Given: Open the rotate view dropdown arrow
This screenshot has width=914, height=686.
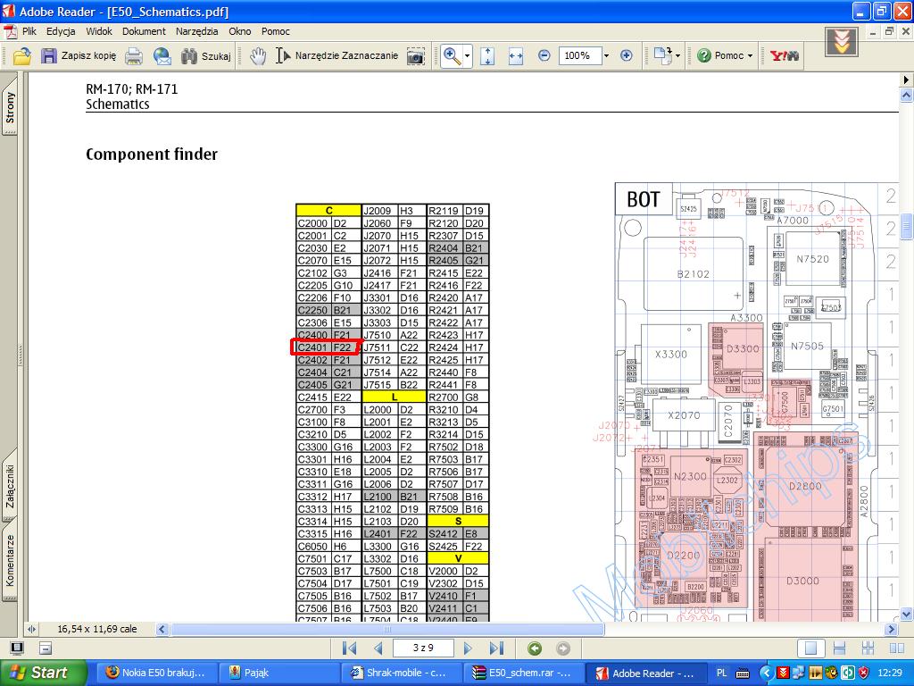Looking at the screenshot, I should click(x=678, y=56).
